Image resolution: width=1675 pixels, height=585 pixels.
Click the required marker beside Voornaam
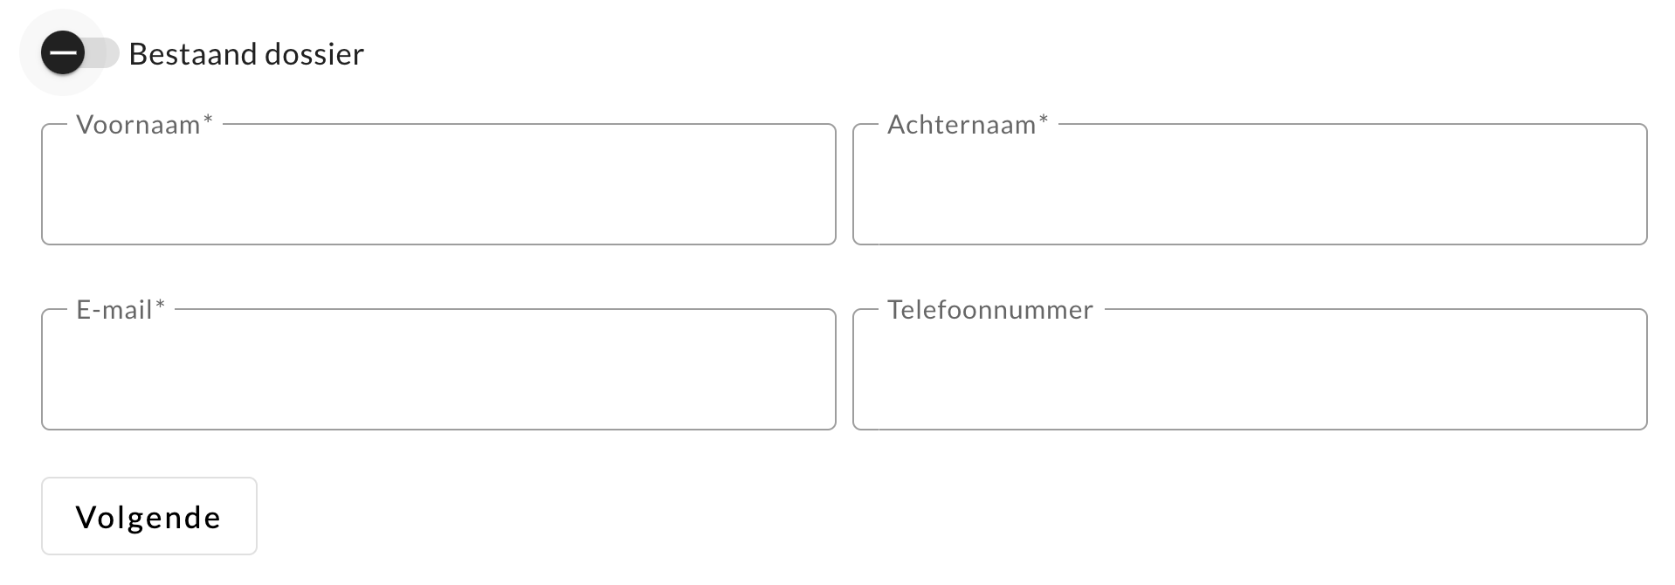[207, 119]
